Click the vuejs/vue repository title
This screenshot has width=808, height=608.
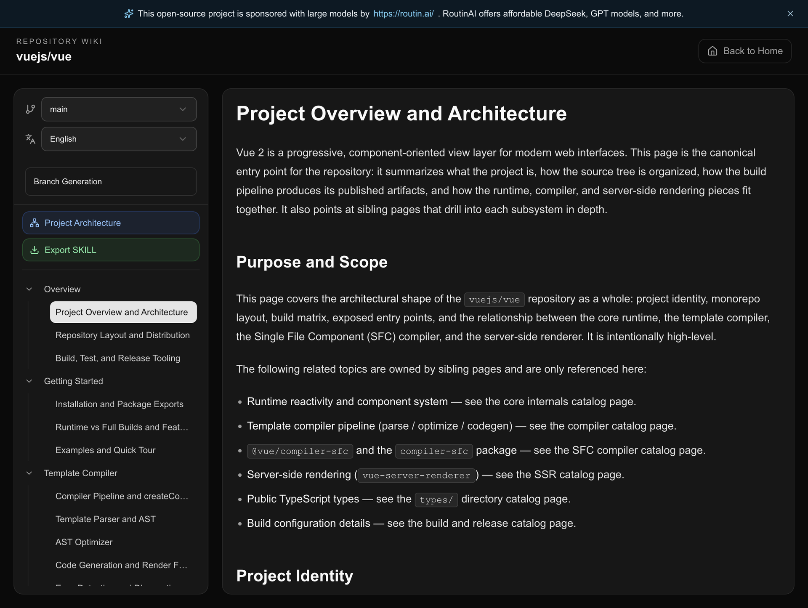click(44, 56)
